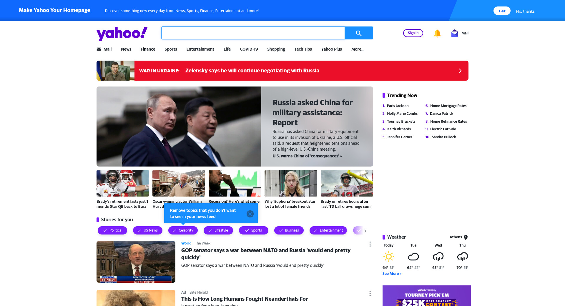This screenshot has height=306, width=565.
Task: Show more topic chips with arrow
Action: [x=365, y=231]
